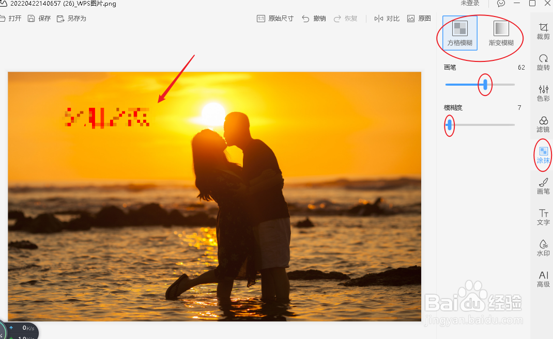553x339 pixels.
Task: Save the image with 保存
Action: 39,19
